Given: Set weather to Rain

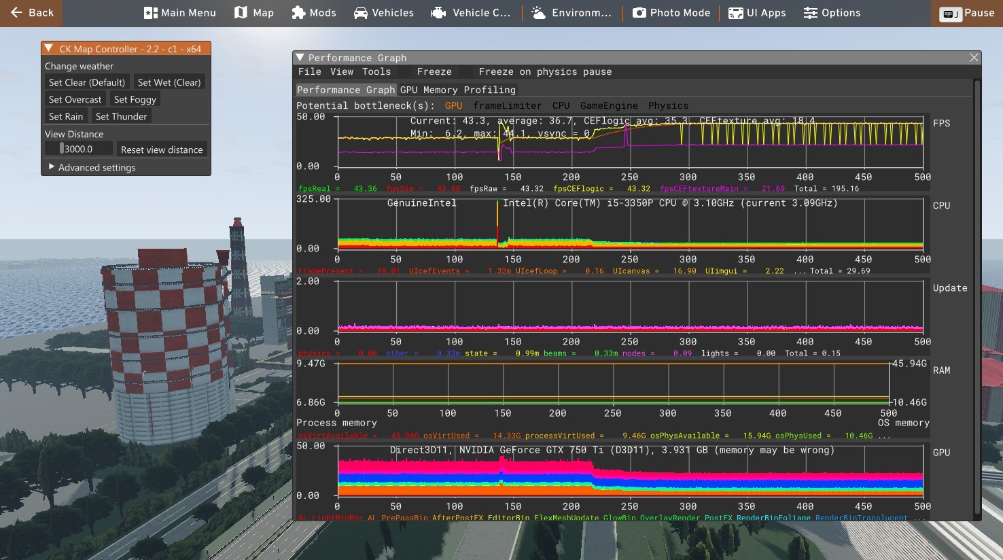Looking at the screenshot, I should 66,116.
